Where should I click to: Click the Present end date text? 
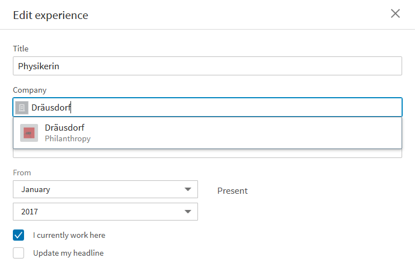click(x=232, y=190)
